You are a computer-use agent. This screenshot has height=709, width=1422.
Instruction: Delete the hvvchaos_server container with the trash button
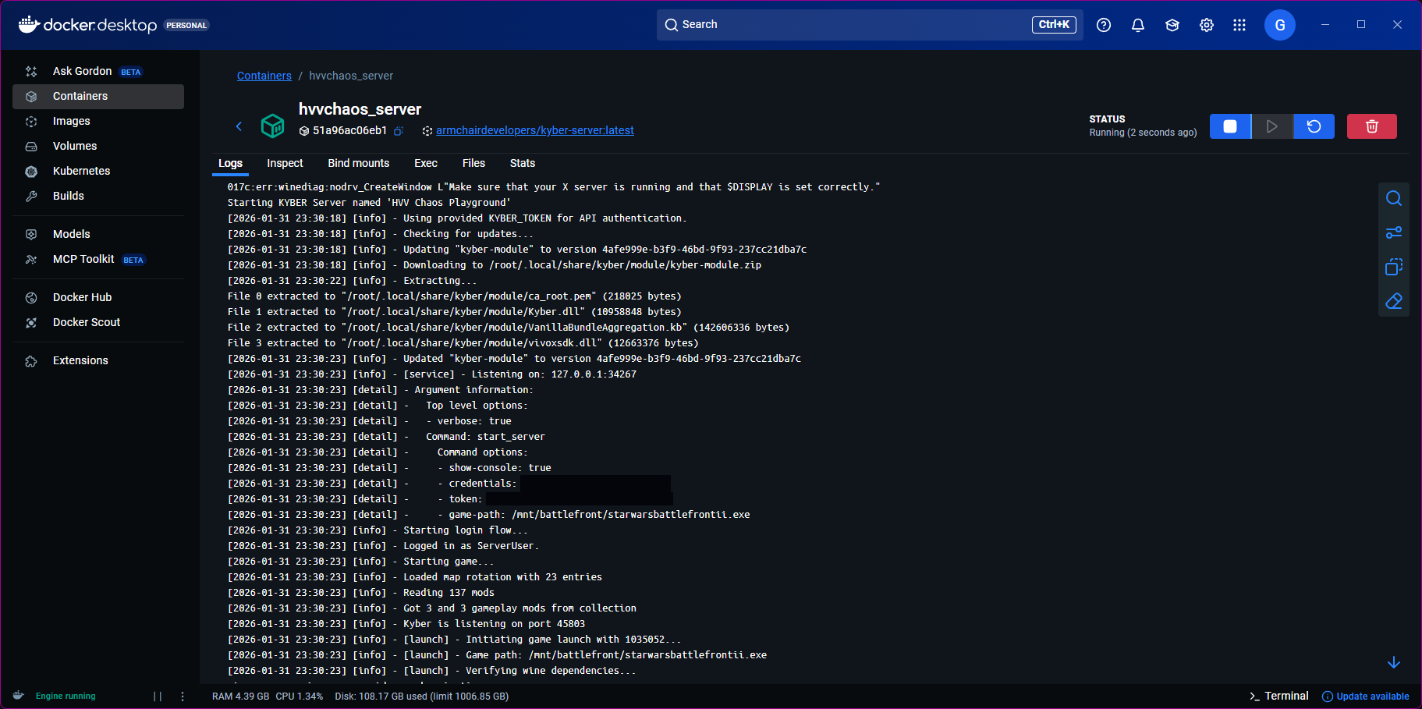[x=1372, y=126]
